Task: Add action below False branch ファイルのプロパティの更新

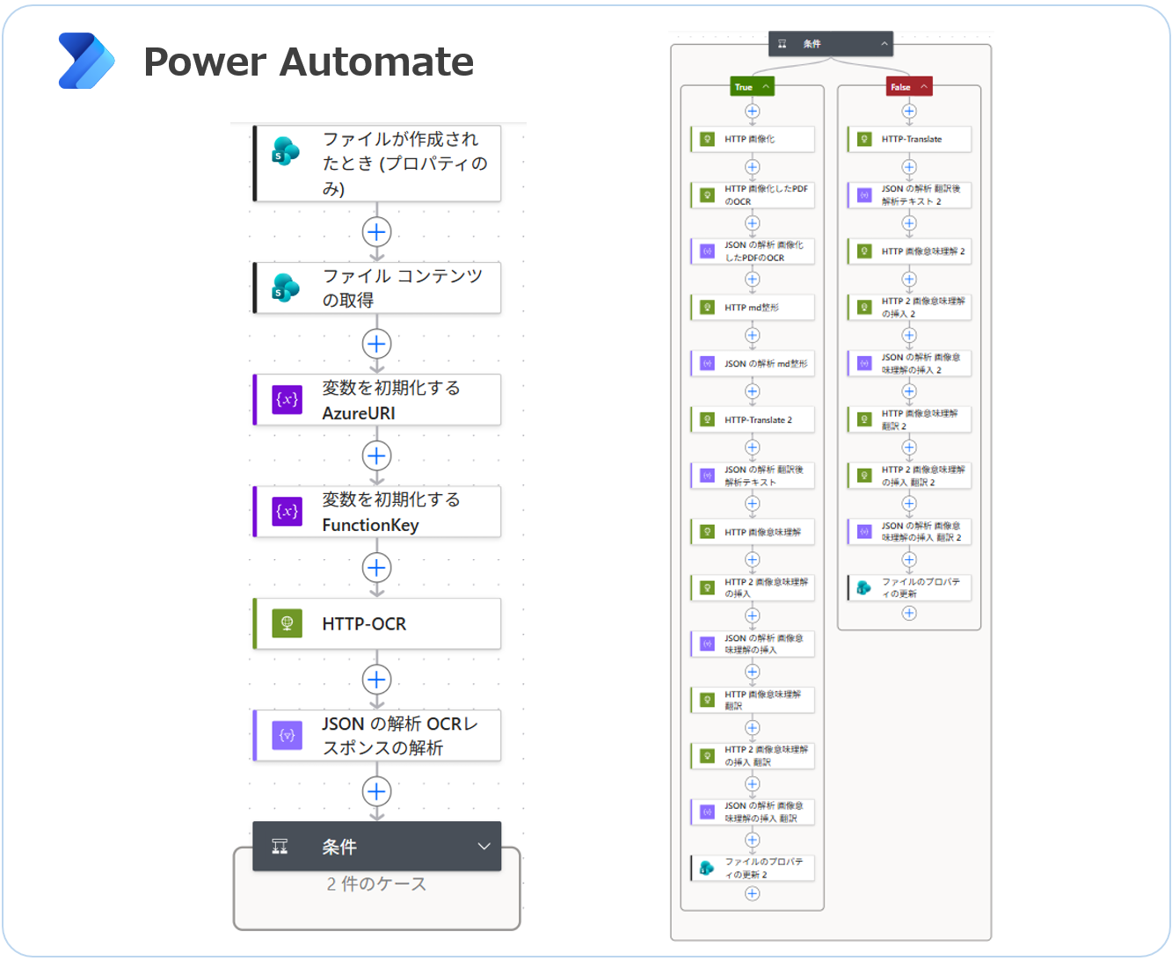Action: [x=909, y=613]
